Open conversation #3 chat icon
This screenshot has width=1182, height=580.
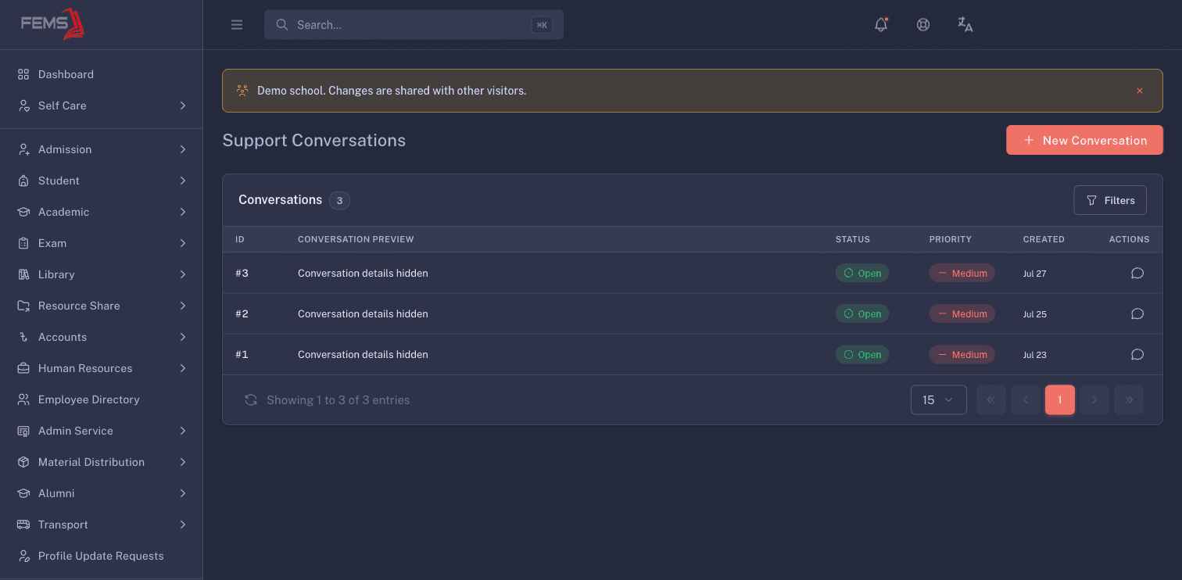(x=1137, y=273)
